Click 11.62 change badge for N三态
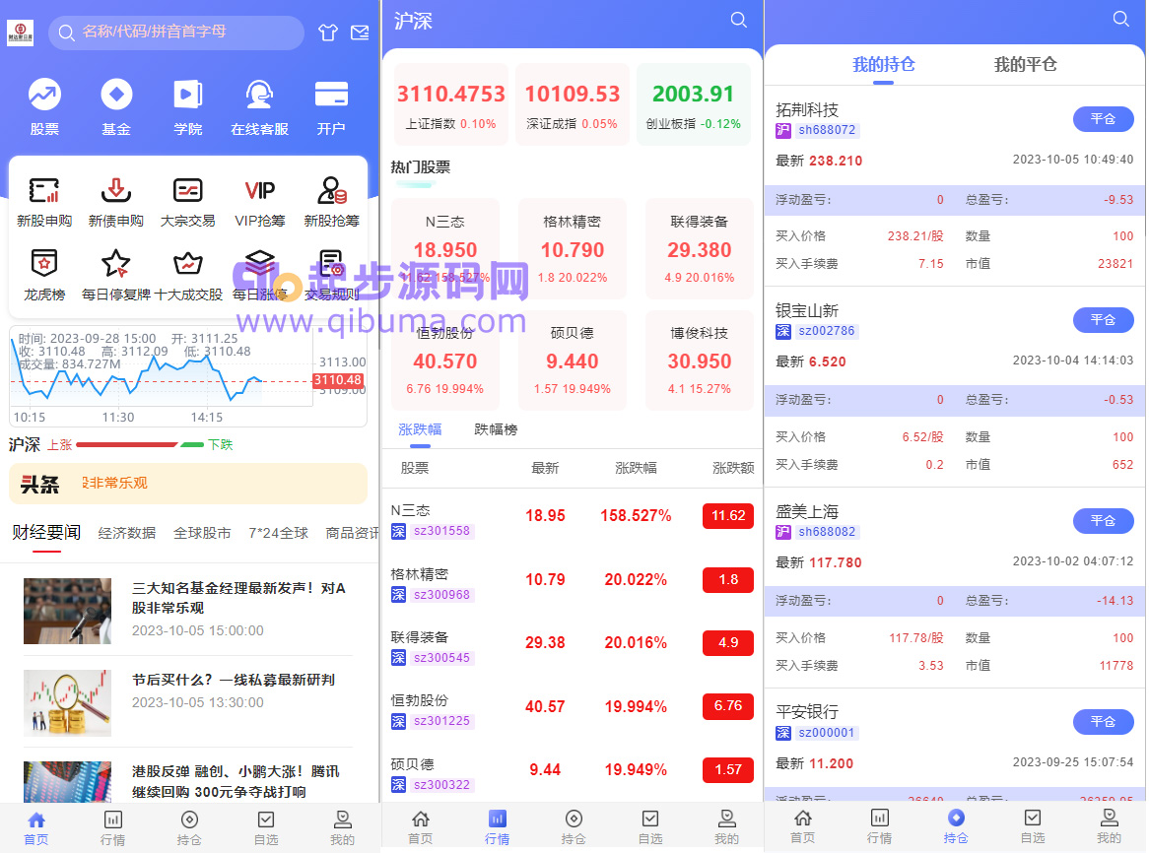 pos(727,515)
